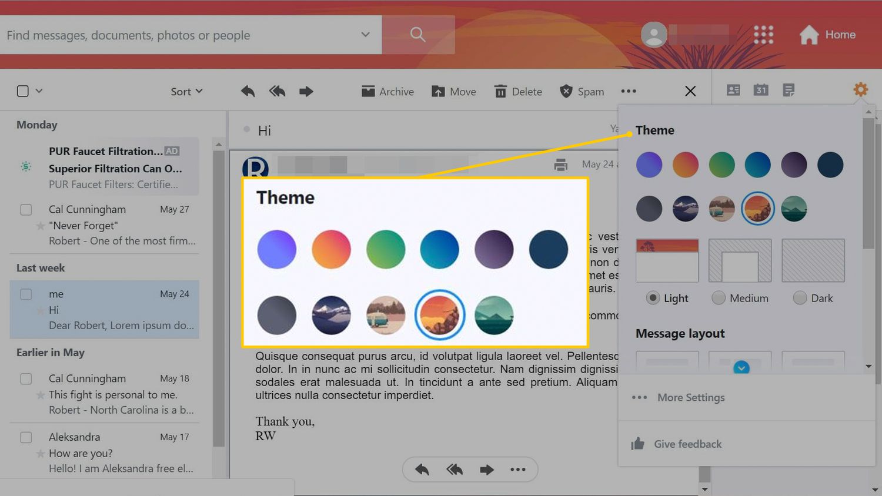Expand the search box options chevron
The image size is (882, 496).
[x=365, y=35]
